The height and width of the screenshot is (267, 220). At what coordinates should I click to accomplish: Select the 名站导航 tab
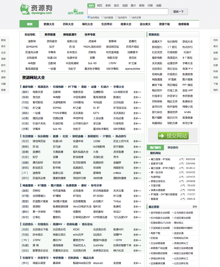30,35
